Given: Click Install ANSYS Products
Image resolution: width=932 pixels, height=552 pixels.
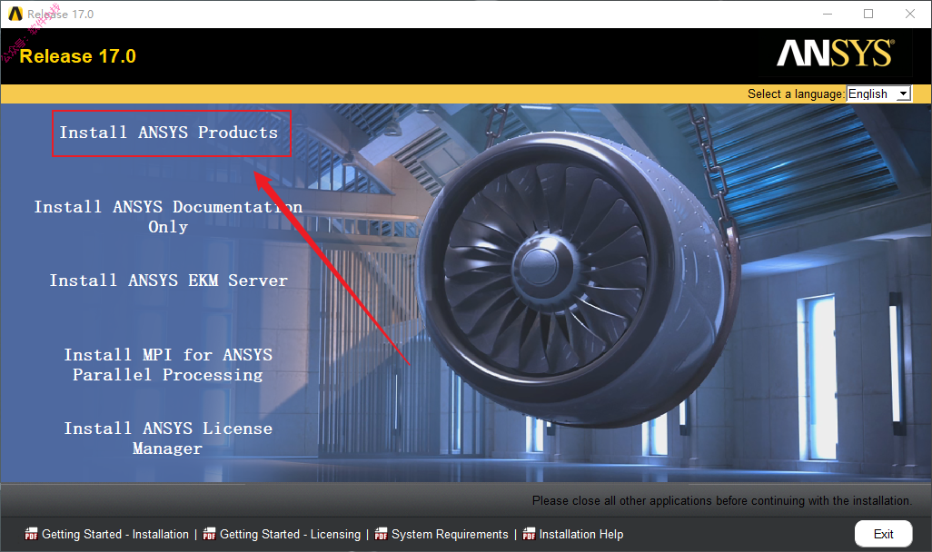Looking at the screenshot, I should [x=169, y=133].
